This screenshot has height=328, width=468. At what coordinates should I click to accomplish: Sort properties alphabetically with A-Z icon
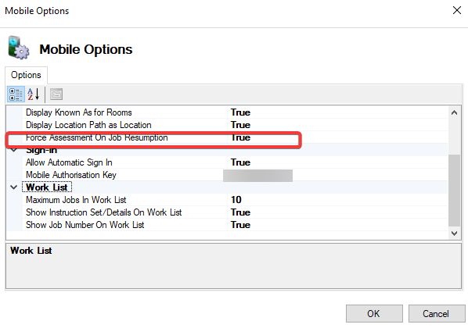click(34, 94)
